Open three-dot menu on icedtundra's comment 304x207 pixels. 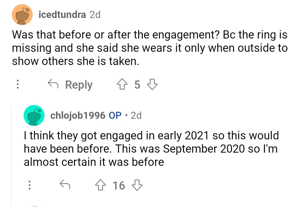(18, 84)
